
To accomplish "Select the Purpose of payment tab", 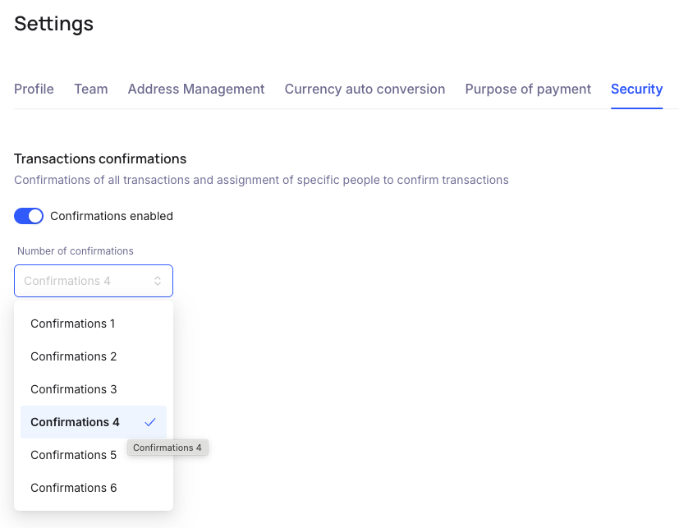I will [528, 89].
